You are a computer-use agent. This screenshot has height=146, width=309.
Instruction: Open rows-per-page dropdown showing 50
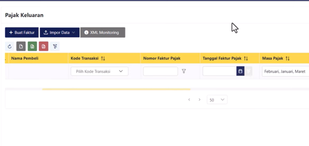point(217,100)
